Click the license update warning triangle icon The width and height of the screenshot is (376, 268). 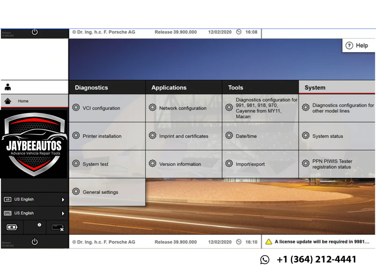(x=269, y=241)
